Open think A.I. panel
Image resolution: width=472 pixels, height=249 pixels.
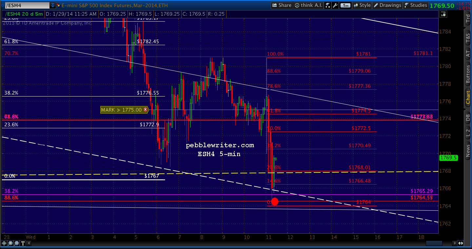308,5
